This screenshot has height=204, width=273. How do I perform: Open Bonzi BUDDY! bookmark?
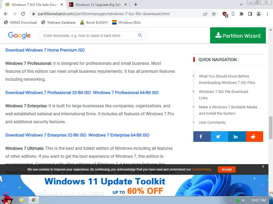click(94, 22)
